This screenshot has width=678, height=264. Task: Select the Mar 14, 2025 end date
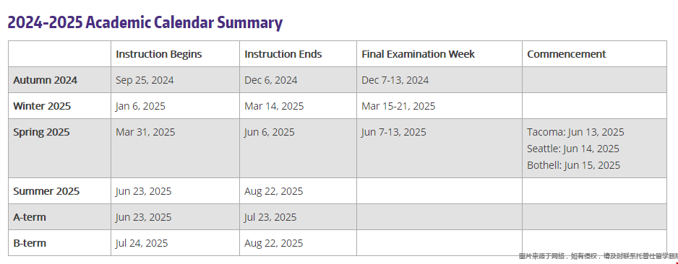point(274,106)
